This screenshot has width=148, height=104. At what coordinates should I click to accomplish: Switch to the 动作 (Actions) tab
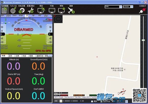point(10,56)
